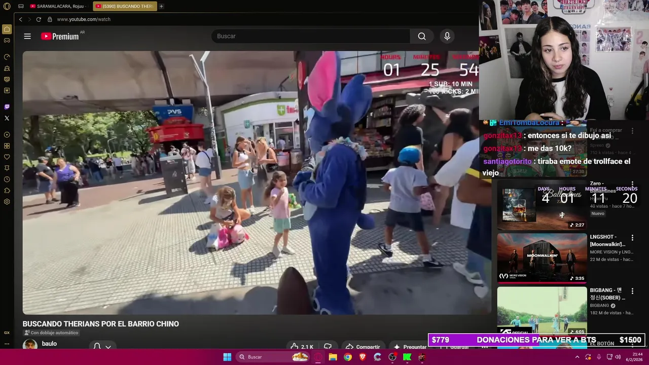
Task: Reload the current YouTube page
Action: click(x=39, y=19)
